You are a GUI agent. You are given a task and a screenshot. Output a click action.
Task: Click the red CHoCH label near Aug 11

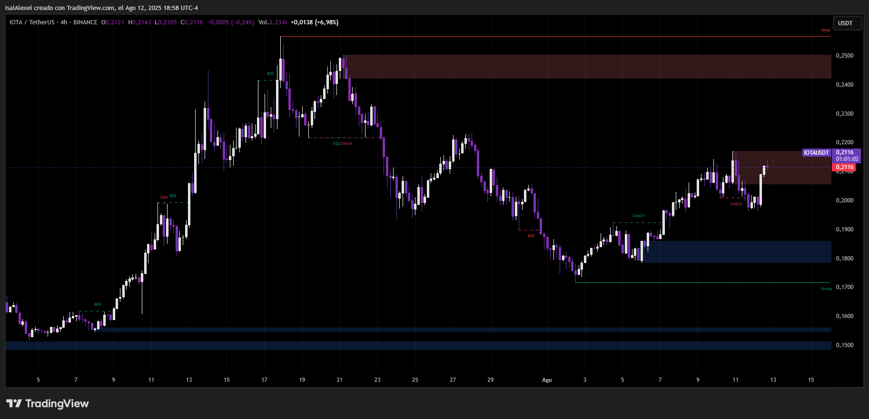[x=736, y=204]
